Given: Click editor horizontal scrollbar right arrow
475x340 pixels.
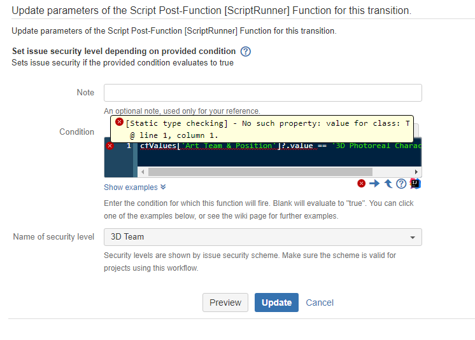Looking at the screenshot, I should pos(416,172).
